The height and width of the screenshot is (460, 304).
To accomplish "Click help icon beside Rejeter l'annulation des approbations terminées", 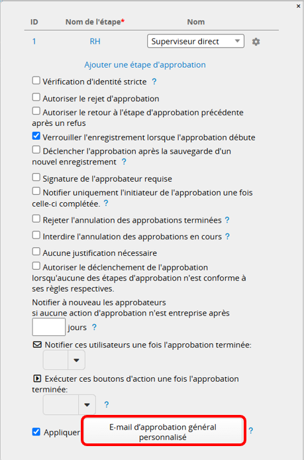I will [x=227, y=220].
